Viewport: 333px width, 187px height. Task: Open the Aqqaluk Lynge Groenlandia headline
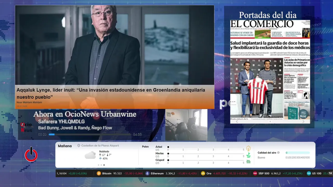click(x=111, y=94)
